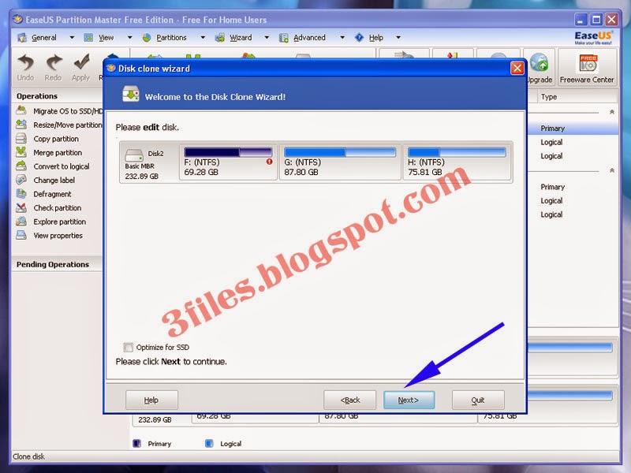Viewport: 631px width, 473px height.
Task: Expand the Help menu dropdown arrow
Action: tap(398, 37)
